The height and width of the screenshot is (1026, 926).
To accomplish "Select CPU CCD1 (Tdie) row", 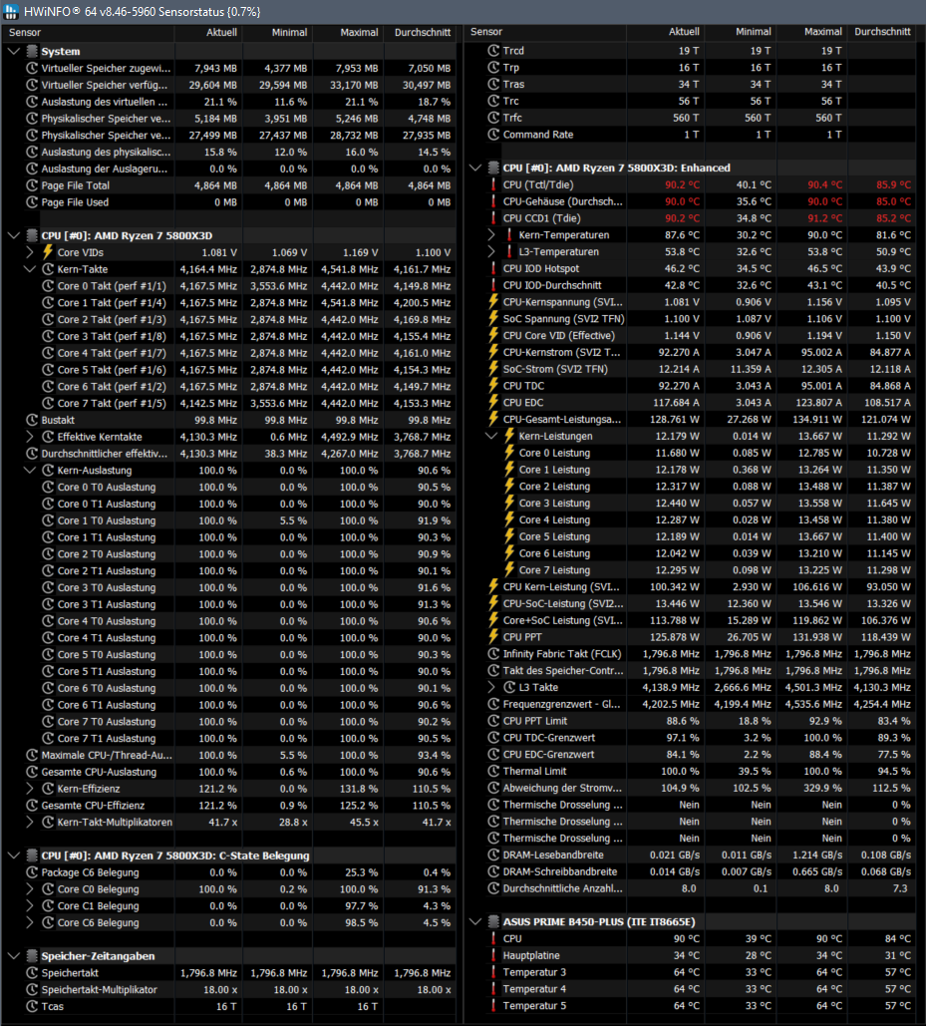I will coord(690,218).
